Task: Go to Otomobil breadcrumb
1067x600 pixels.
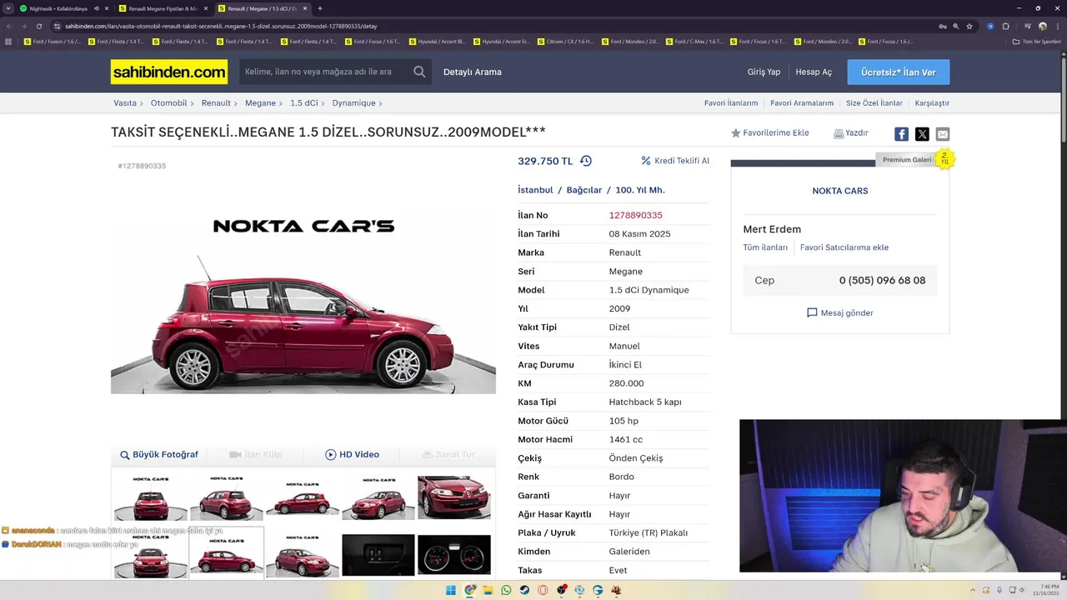Action: pyautogui.click(x=168, y=103)
